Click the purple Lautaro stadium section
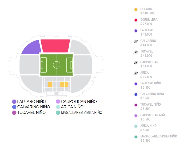This screenshot has height=147, width=183. [x=32, y=48]
